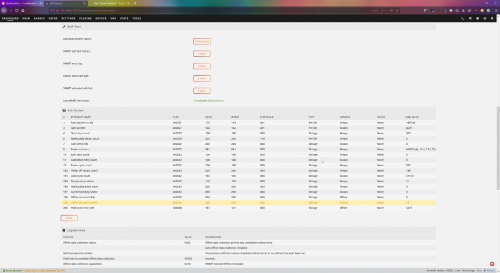Open the PLUGINS menu
The height and width of the screenshot is (273, 500).
85,18
